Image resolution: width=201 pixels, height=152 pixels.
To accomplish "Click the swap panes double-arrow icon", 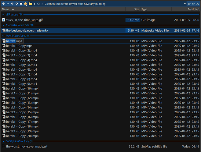I will 193,4.
